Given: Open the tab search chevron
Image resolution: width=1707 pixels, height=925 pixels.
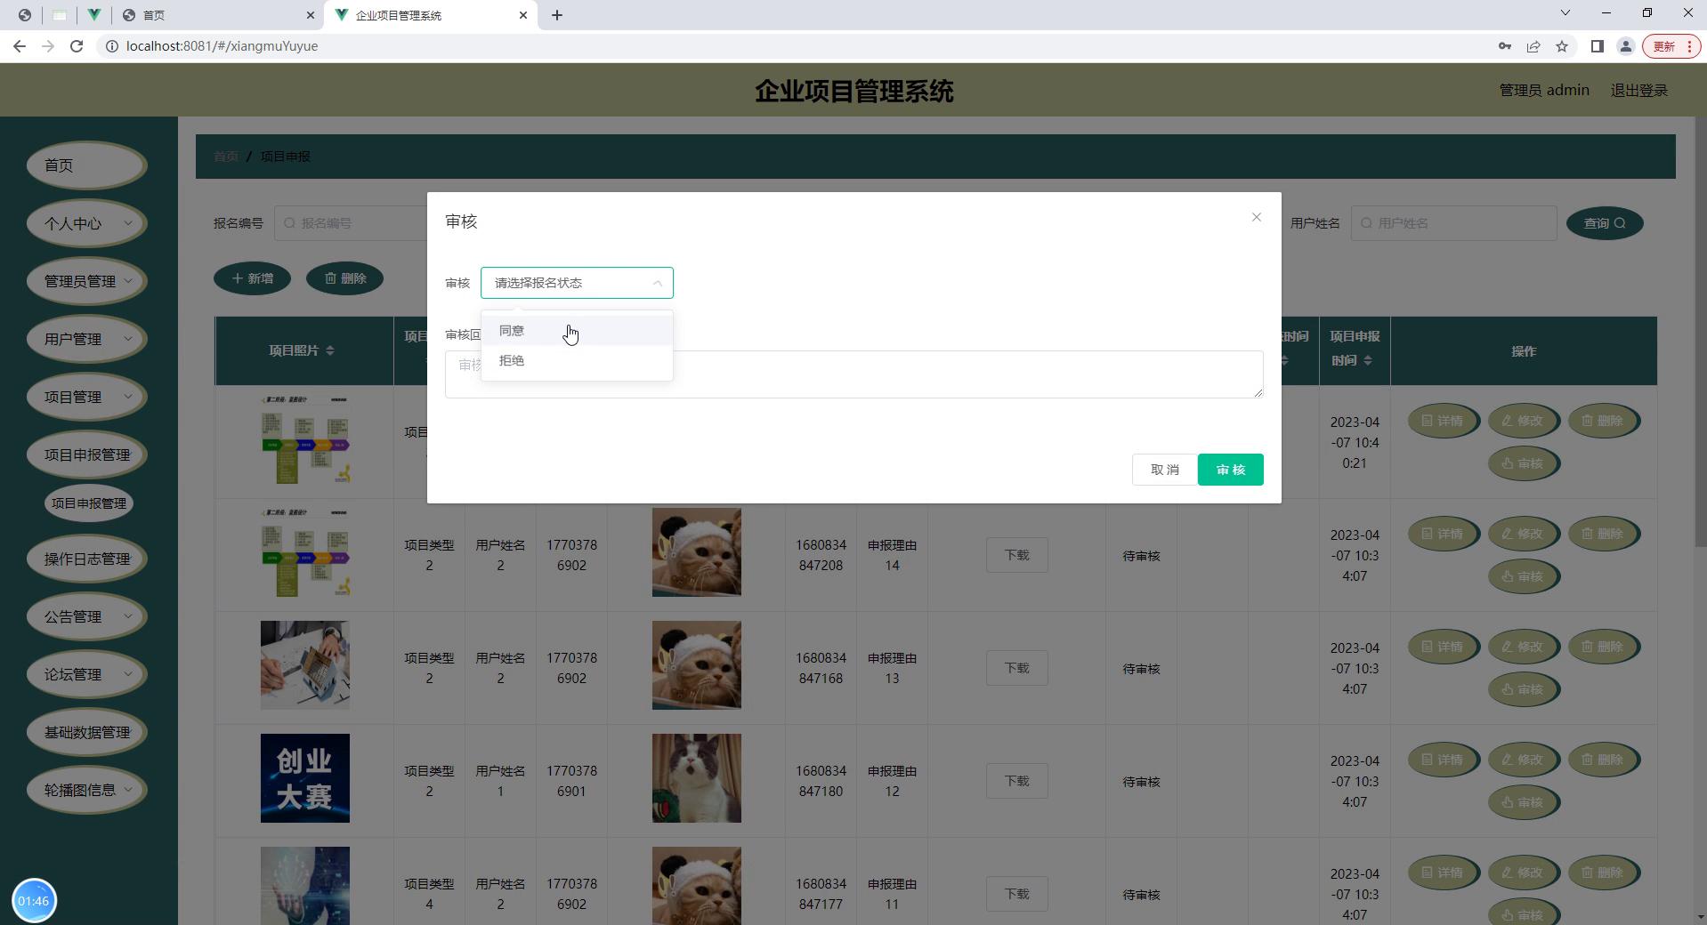Looking at the screenshot, I should tap(1565, 12).
